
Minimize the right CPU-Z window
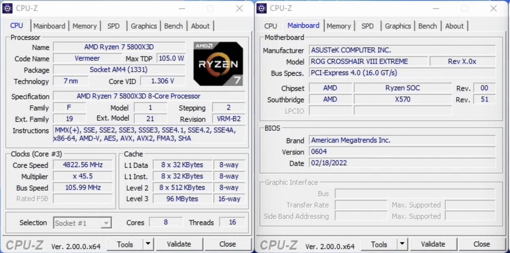[436, 8]
